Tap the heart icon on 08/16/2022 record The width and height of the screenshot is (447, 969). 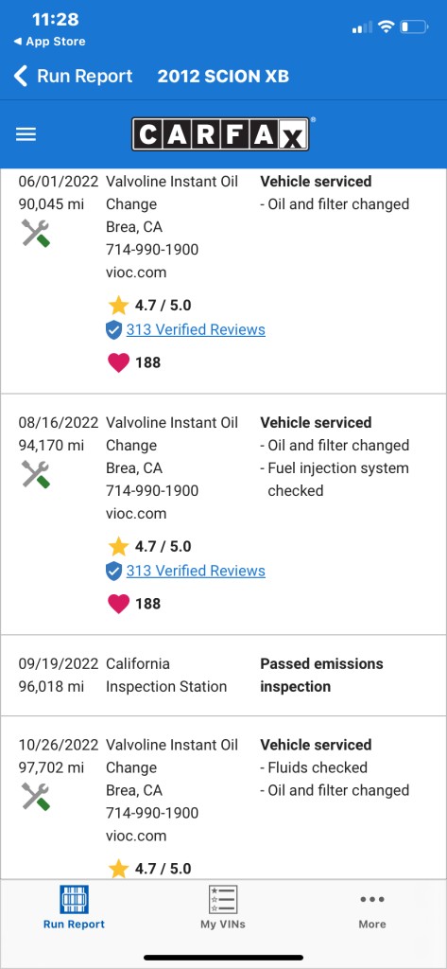pos(118,603)
